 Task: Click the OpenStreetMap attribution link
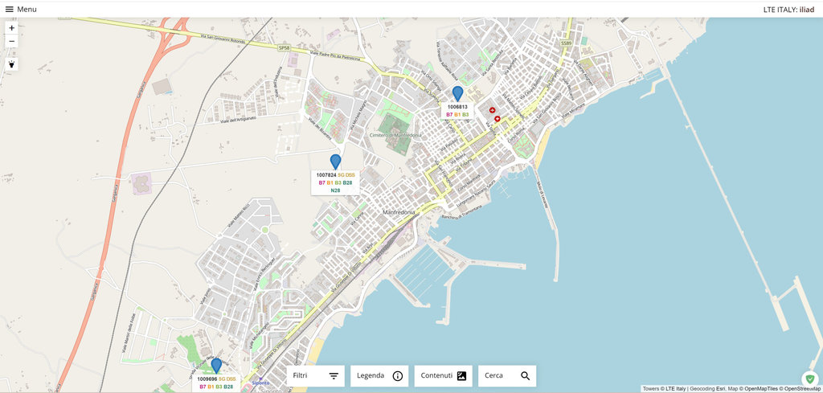[802, 389]
